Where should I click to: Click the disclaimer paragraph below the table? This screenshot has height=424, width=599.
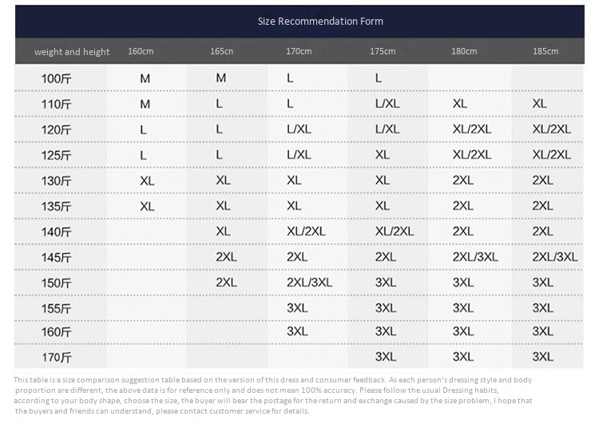(273, 395)
